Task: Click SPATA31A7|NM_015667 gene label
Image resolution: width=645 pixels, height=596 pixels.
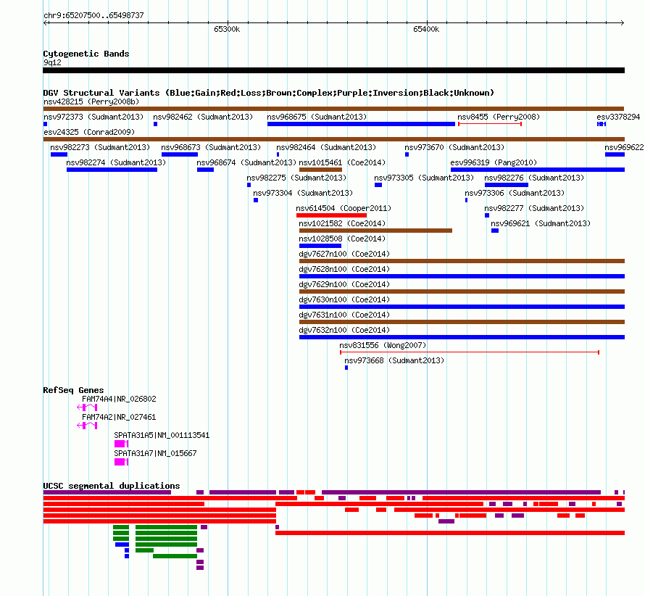Action: coord(156,453)
